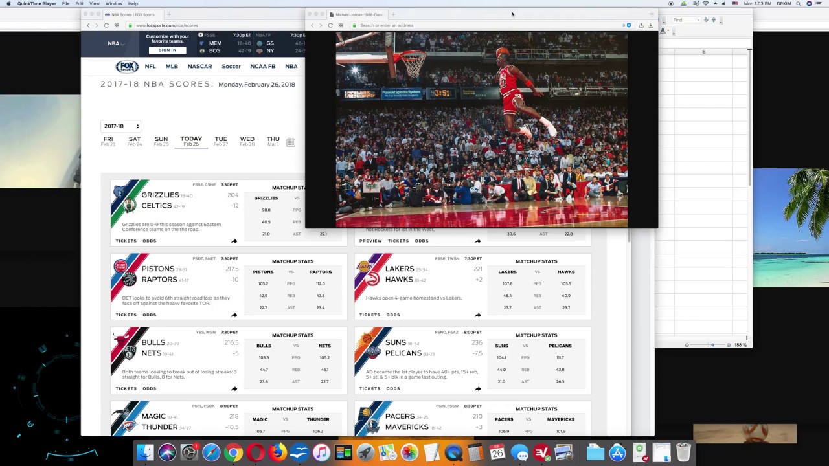Click share icon in Jordan image window
This screenshot has height=466, width=829.
pyautogui.click(x=641, y=25)
